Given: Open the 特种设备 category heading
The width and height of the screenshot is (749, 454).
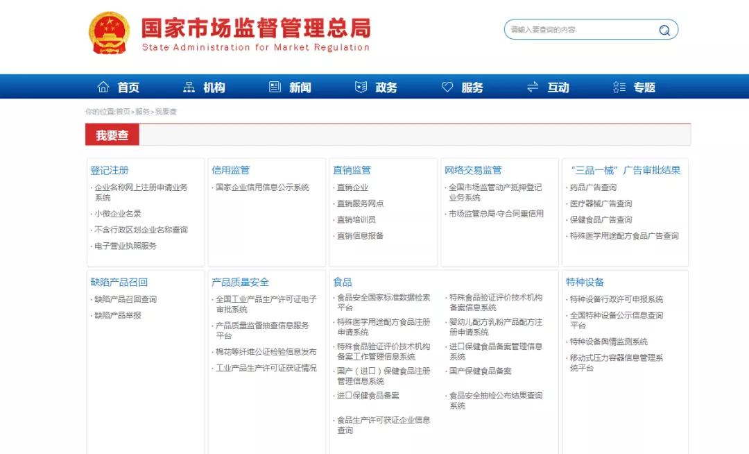Looking at the screenshot, I should [x=585, y=282].
